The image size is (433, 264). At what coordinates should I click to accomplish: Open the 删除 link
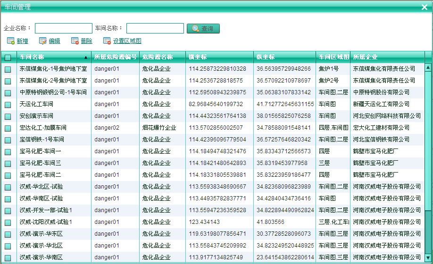(86, 41)
